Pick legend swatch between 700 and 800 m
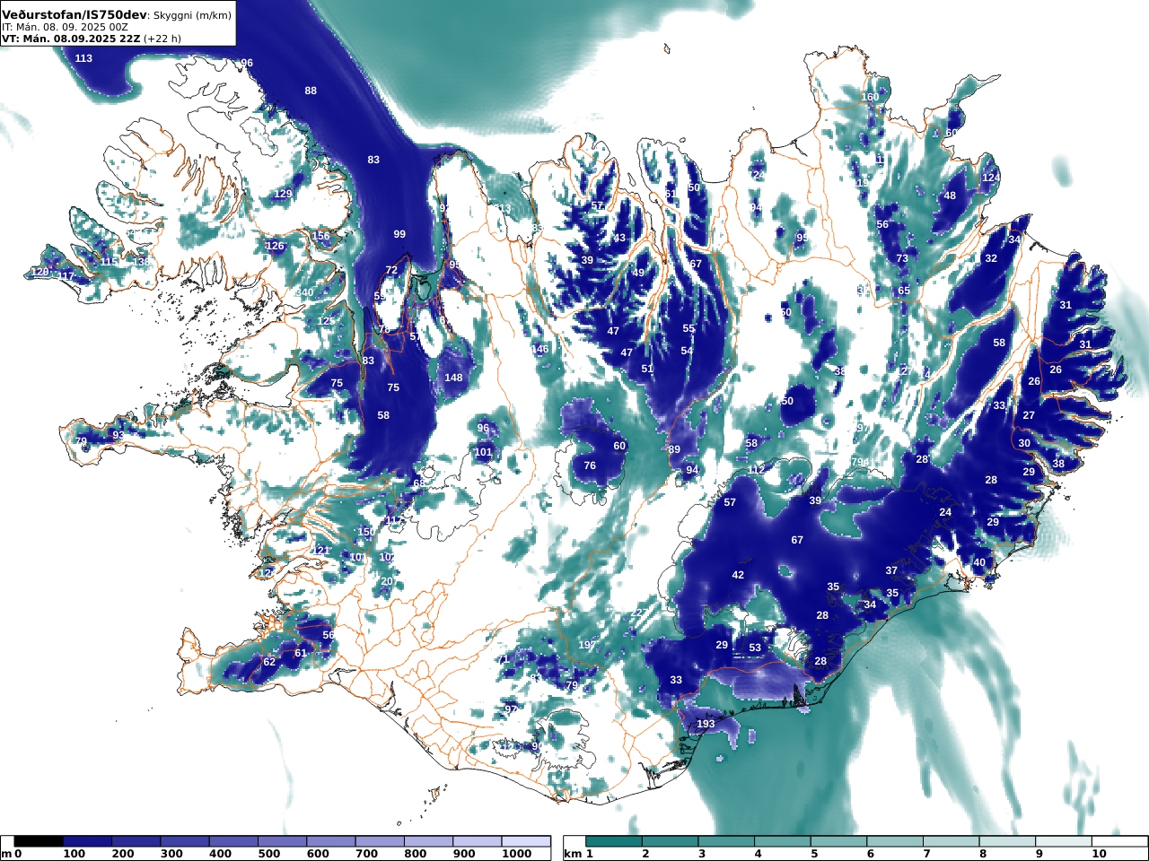This screenshot has width=1149, height=861. click(x=380, y=841)
